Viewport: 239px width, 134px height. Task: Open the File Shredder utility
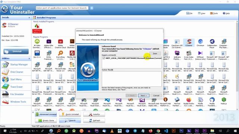(16, 94)
